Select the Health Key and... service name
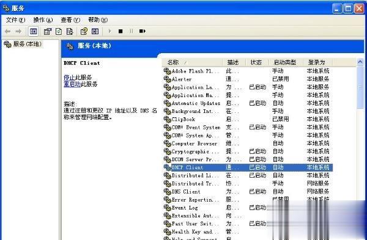The image size is (367, 240). coord(195,232)
